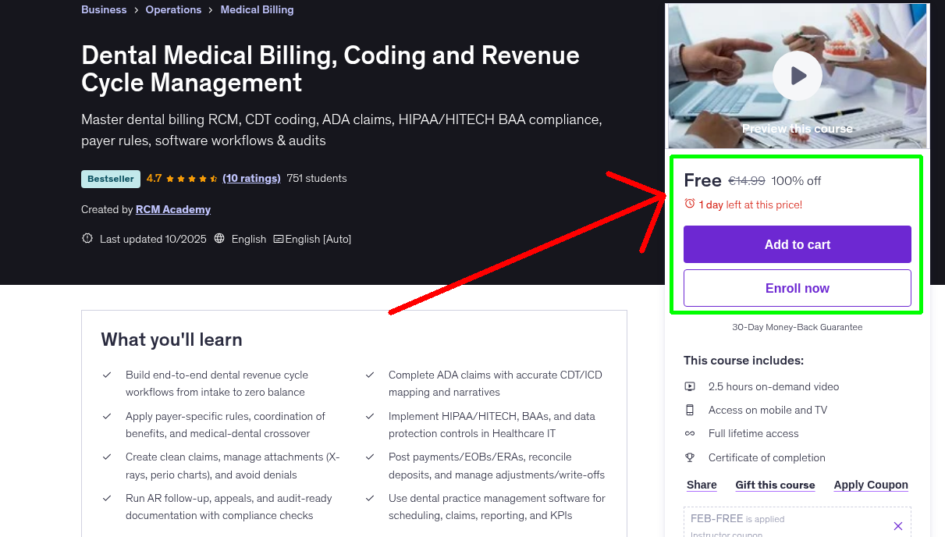Navigate to Medical Billing category
The width and height of the screenshot is (945, 537).
257,9
